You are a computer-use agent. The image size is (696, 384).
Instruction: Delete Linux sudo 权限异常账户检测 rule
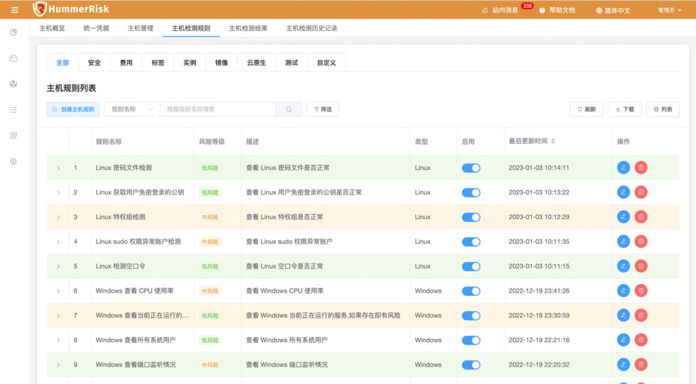641,242
